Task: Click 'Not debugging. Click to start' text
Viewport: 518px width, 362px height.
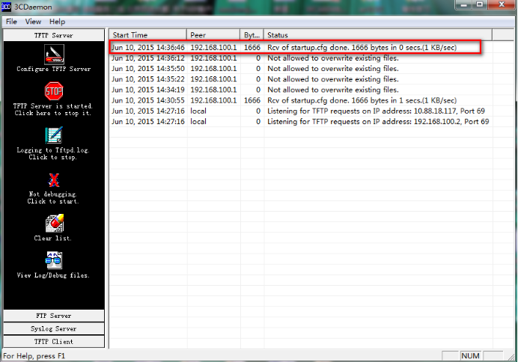Action: [53, 197]
